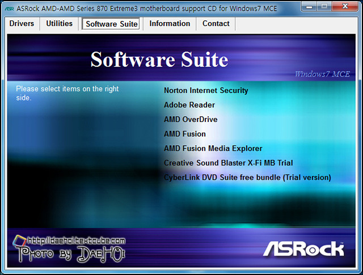The image size is (363, 275).
Task: Minimize the ASRock support CD window
Action: [309, 6]
